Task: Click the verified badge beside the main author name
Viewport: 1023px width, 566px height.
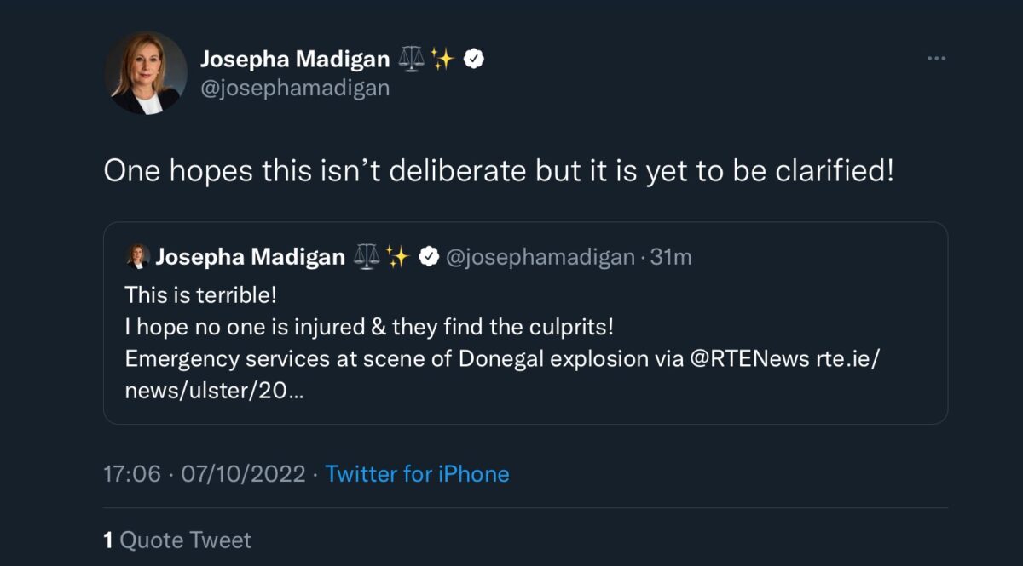Action: click(x=474, y=59)
